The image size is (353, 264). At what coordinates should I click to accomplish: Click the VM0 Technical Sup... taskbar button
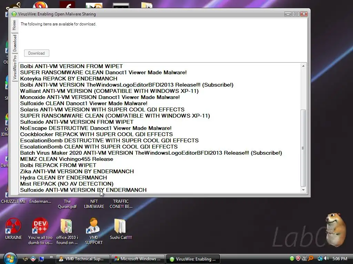pos(82,259)
